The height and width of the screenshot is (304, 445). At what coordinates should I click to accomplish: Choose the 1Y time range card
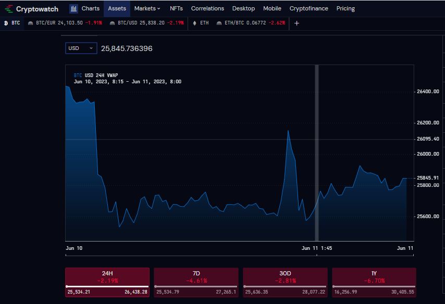[x=374, y=282]
